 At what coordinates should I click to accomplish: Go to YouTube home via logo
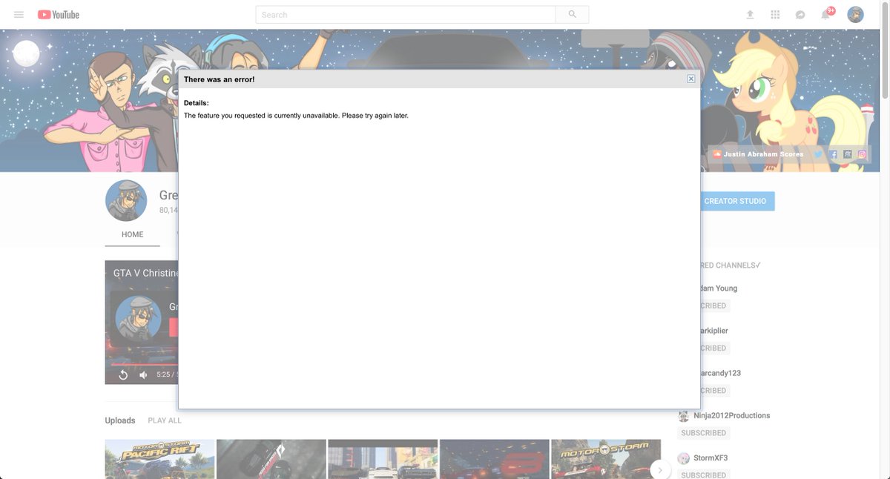(x=59, y=15)
